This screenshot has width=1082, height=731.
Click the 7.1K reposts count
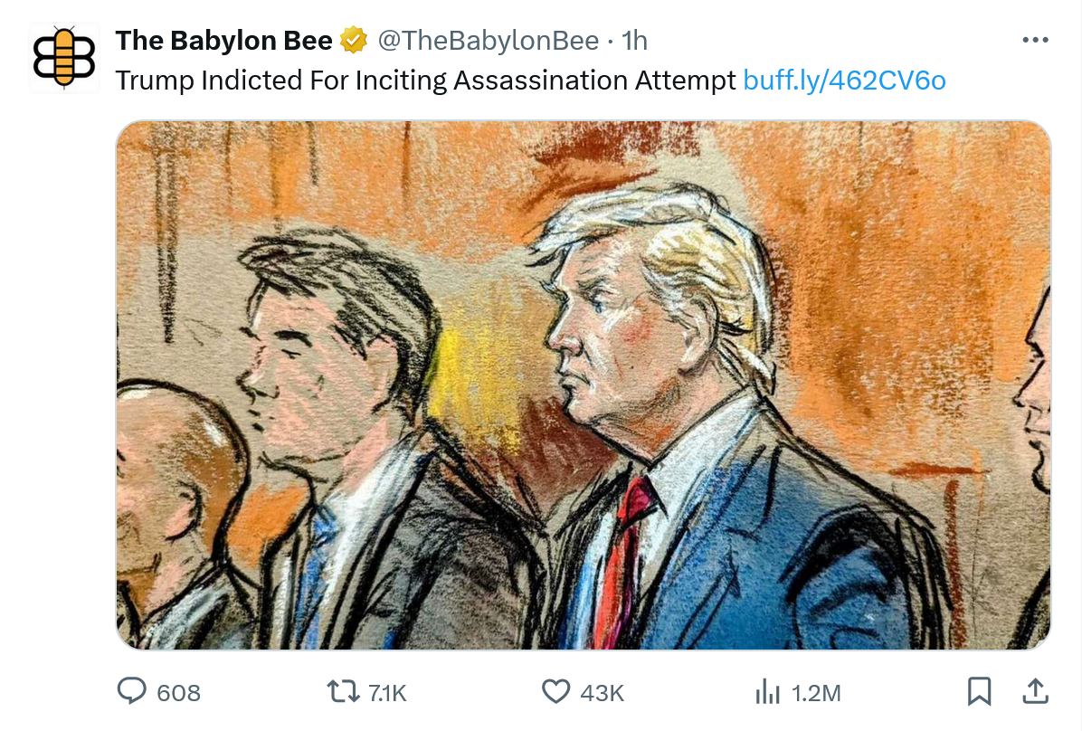[x=387, y=693]
